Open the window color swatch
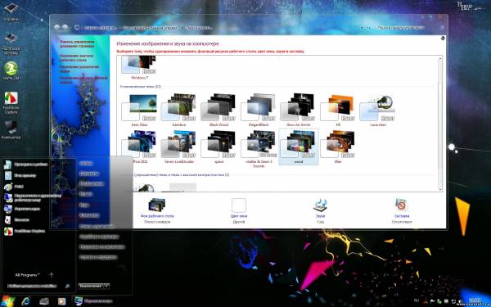 (x=239, y=205)
